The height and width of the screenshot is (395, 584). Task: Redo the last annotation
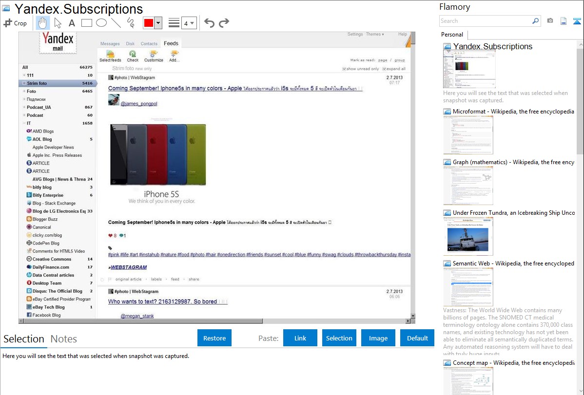click(x=224, y=23)
